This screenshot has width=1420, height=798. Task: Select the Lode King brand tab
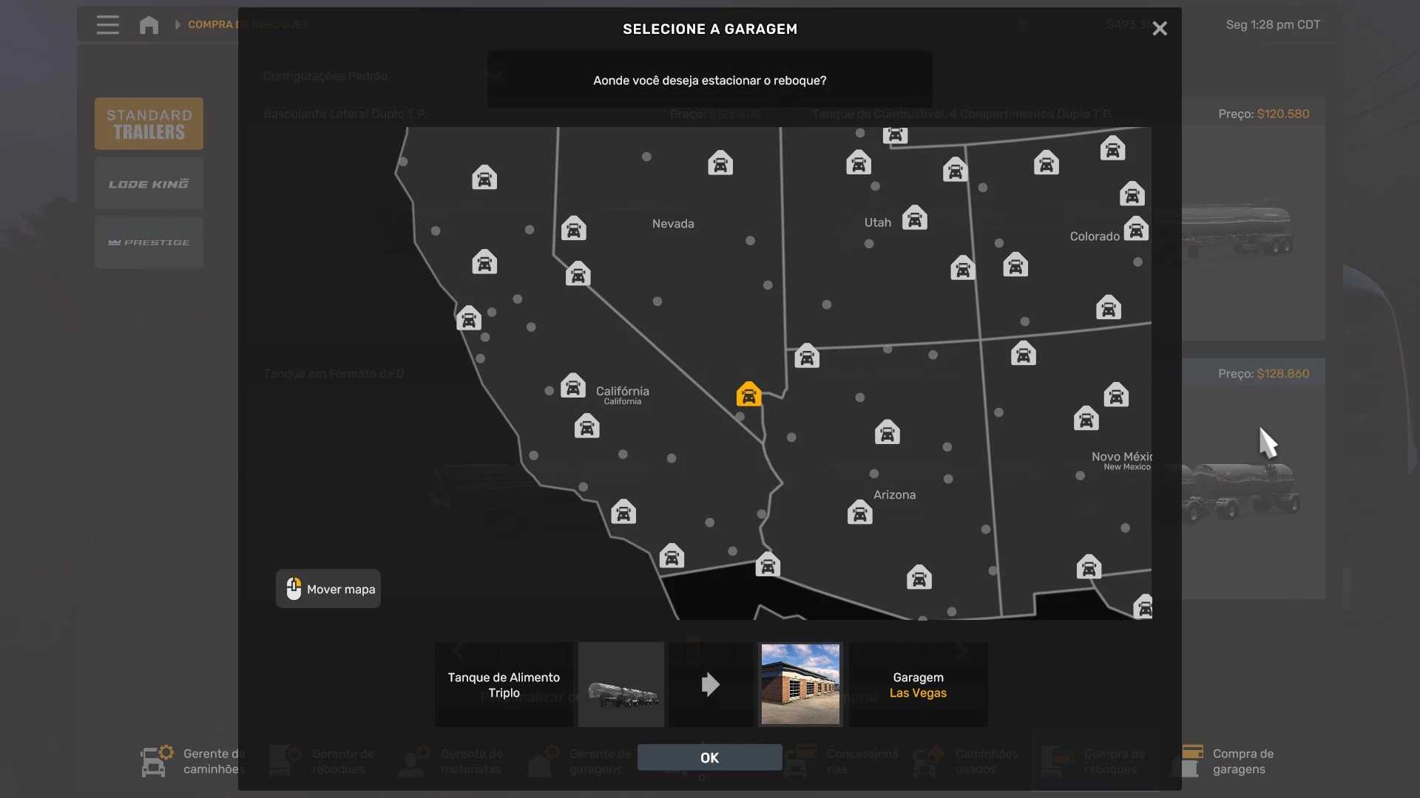coord(149,183)
